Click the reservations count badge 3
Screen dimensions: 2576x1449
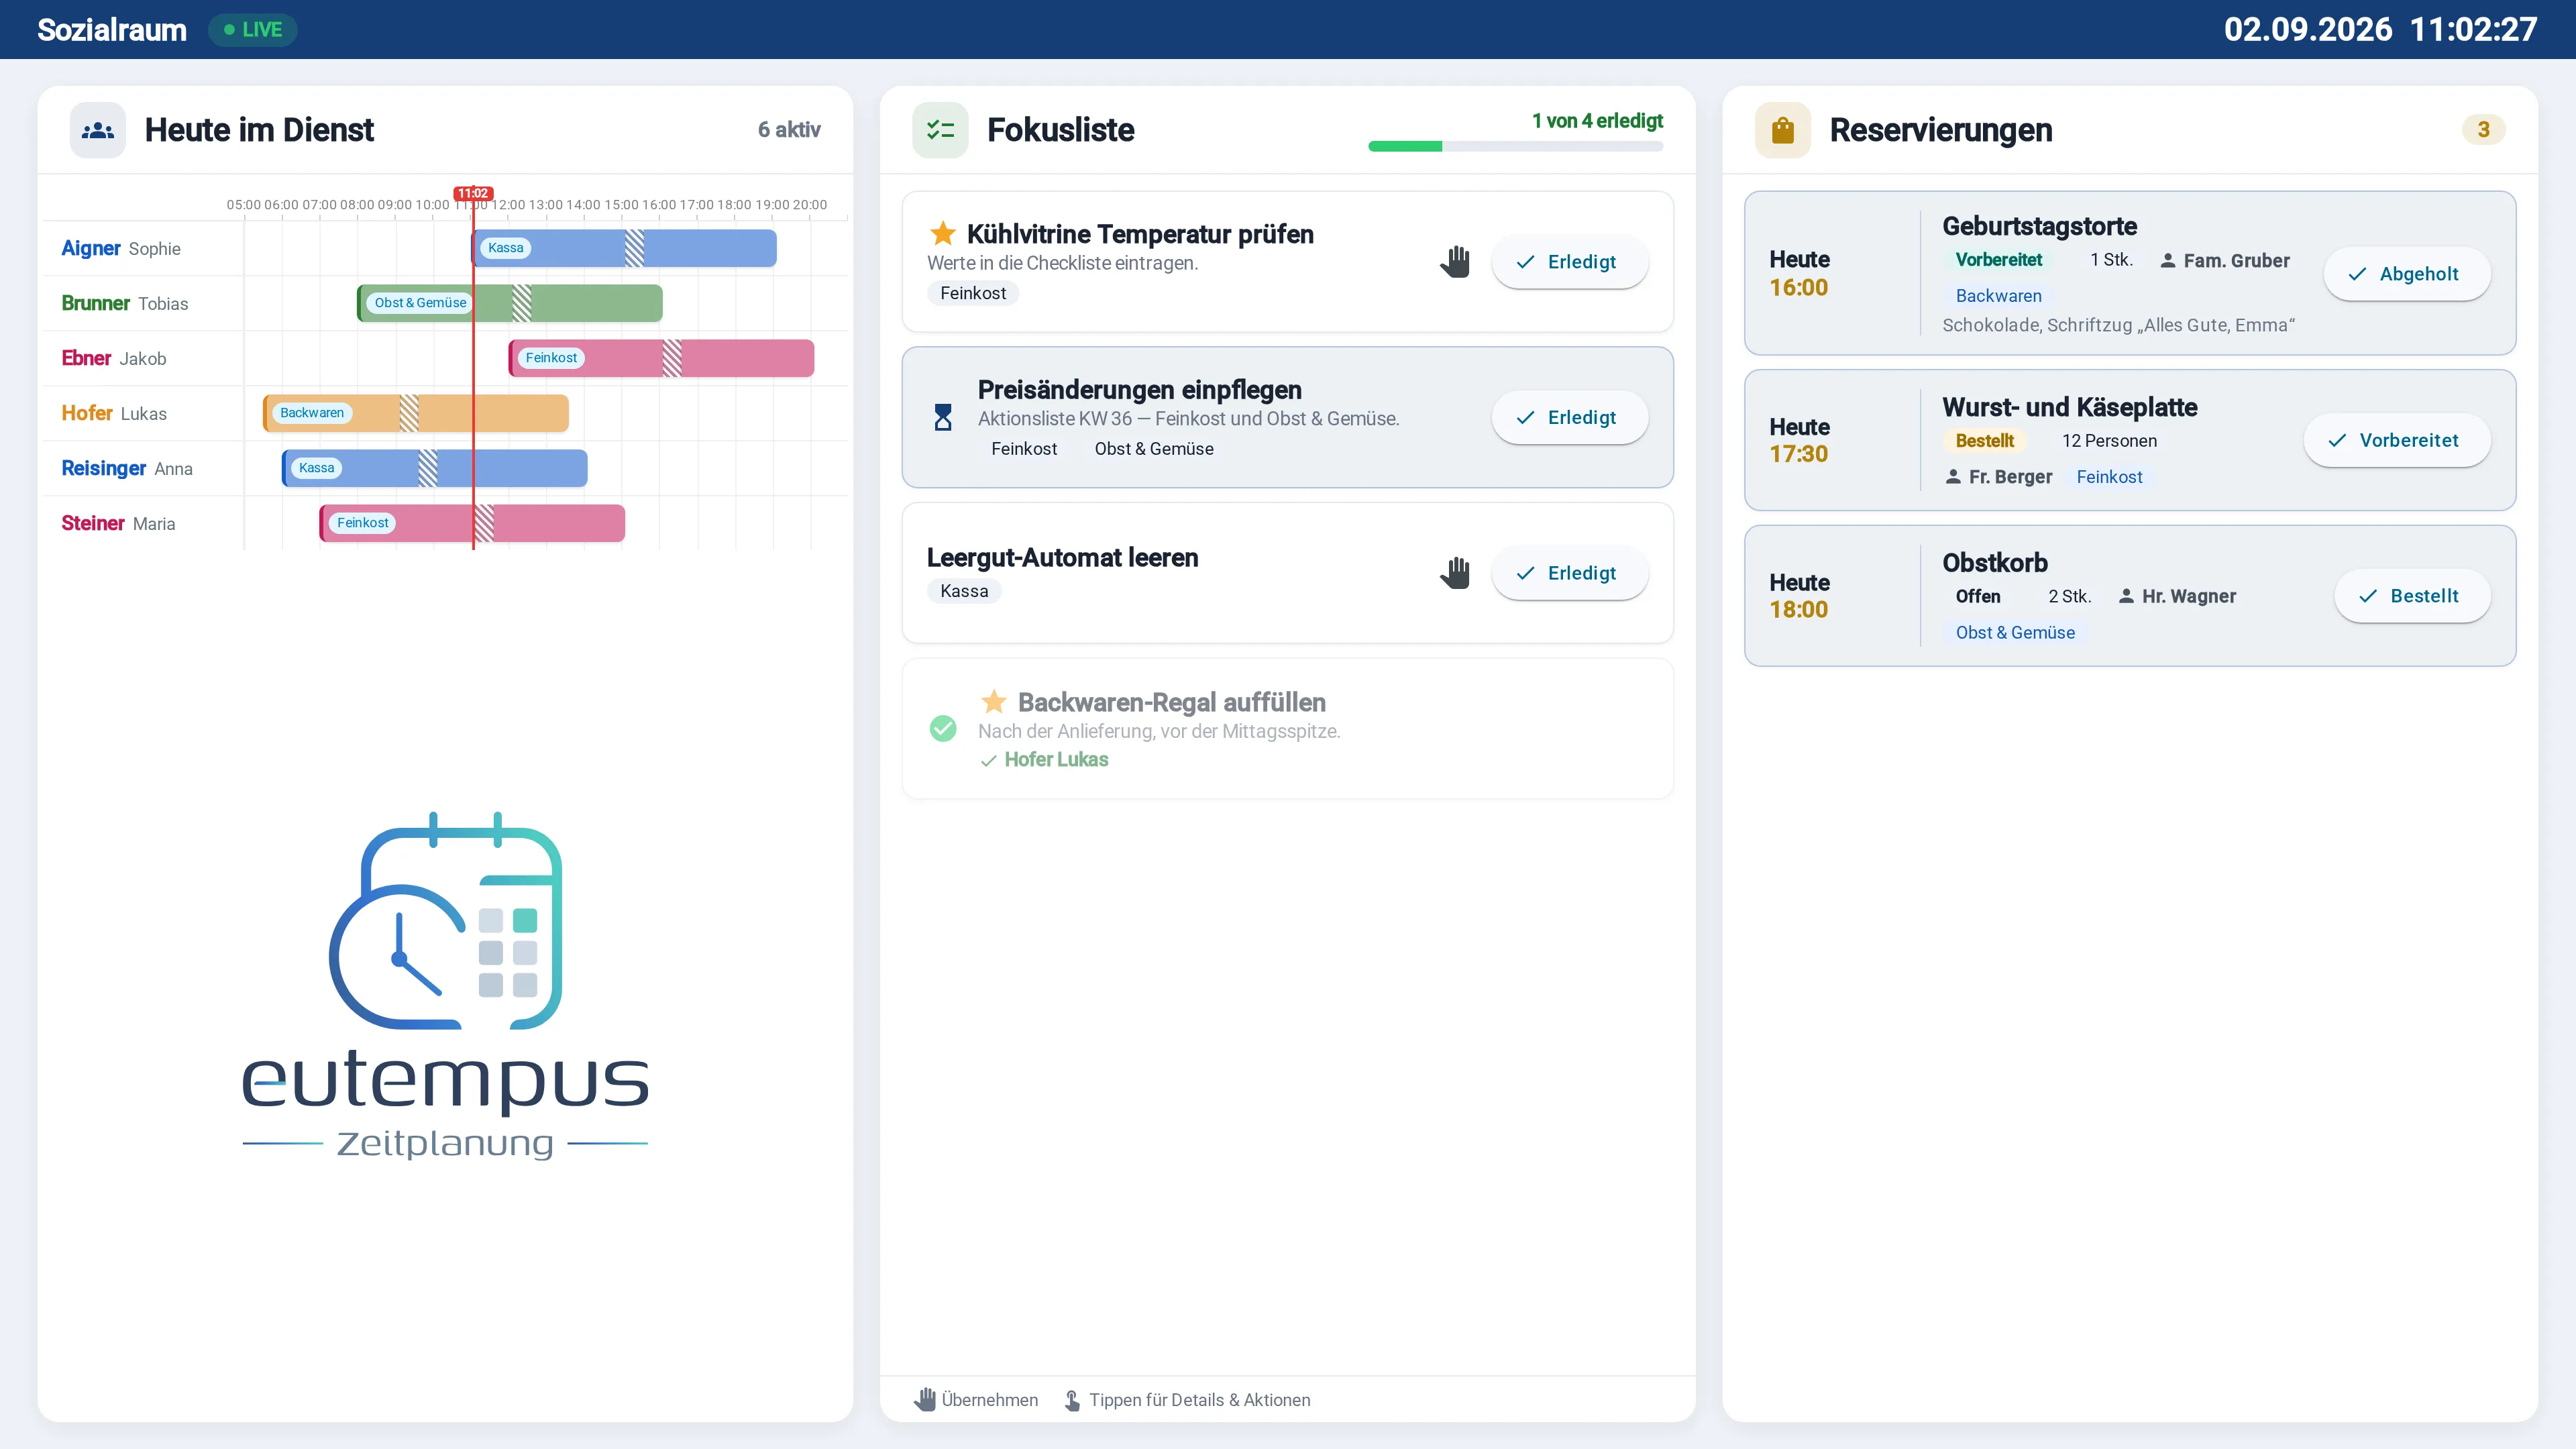click(x=2483, y=129)
